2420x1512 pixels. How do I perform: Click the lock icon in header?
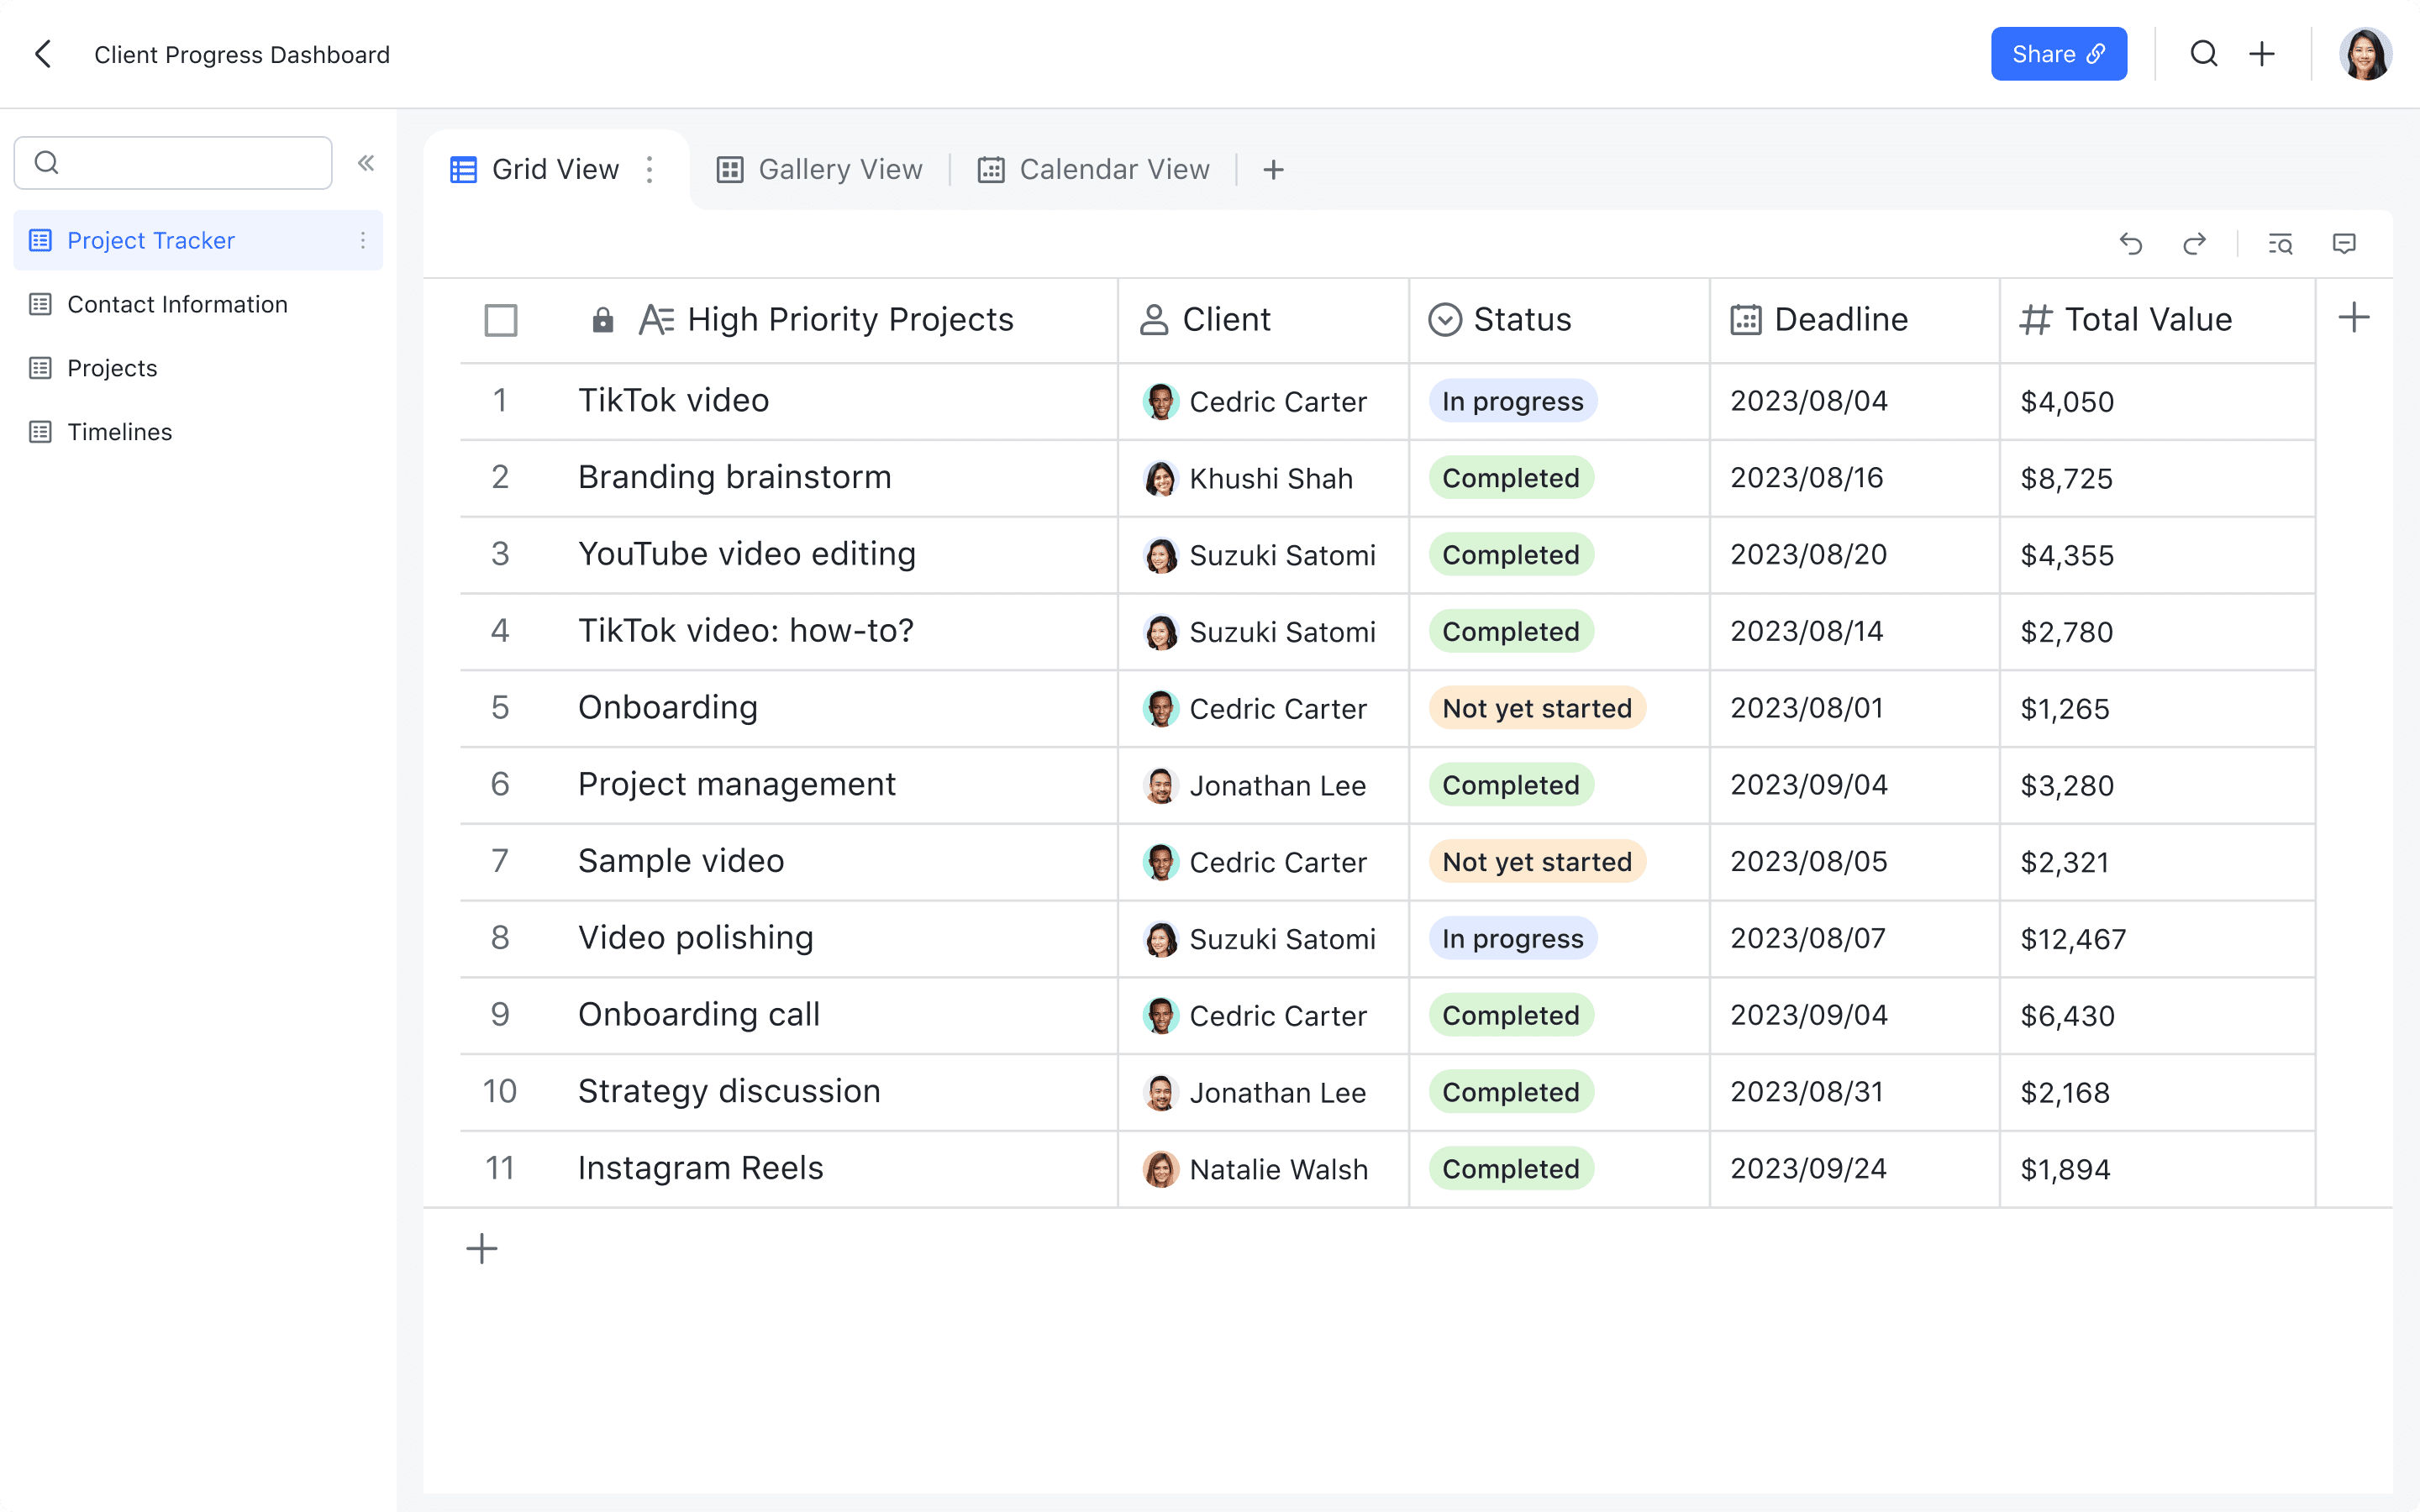pyautogui.click(x=602, y=320)
